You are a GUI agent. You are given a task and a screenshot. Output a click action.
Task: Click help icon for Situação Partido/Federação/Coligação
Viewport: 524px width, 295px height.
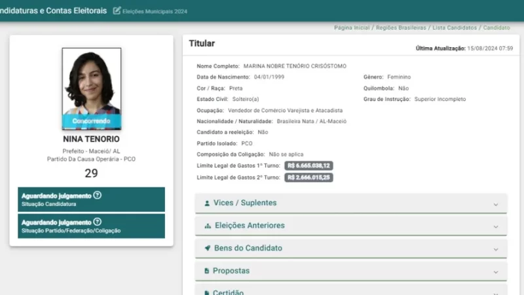pyautogui.click(x=98, y=222)
